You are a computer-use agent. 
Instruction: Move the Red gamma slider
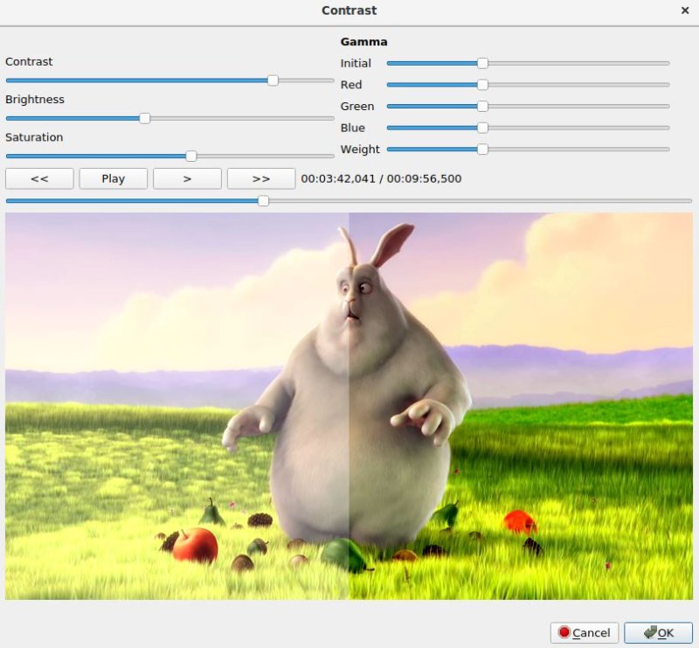point(483,84)
